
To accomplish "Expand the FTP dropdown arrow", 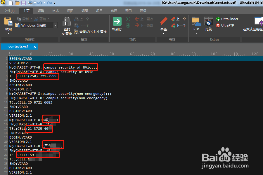I will pos(196,34).
